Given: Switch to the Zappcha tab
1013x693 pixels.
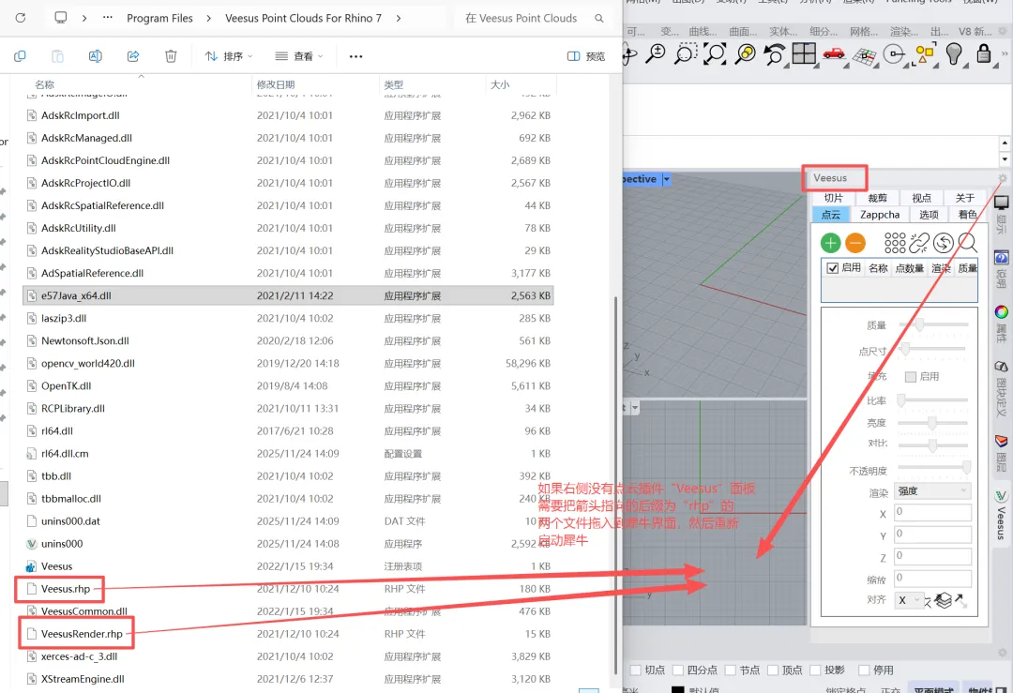Looking at the screenshot, I should [879, 215].
